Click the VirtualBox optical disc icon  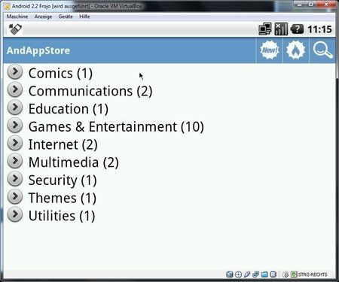click(238, 274)
